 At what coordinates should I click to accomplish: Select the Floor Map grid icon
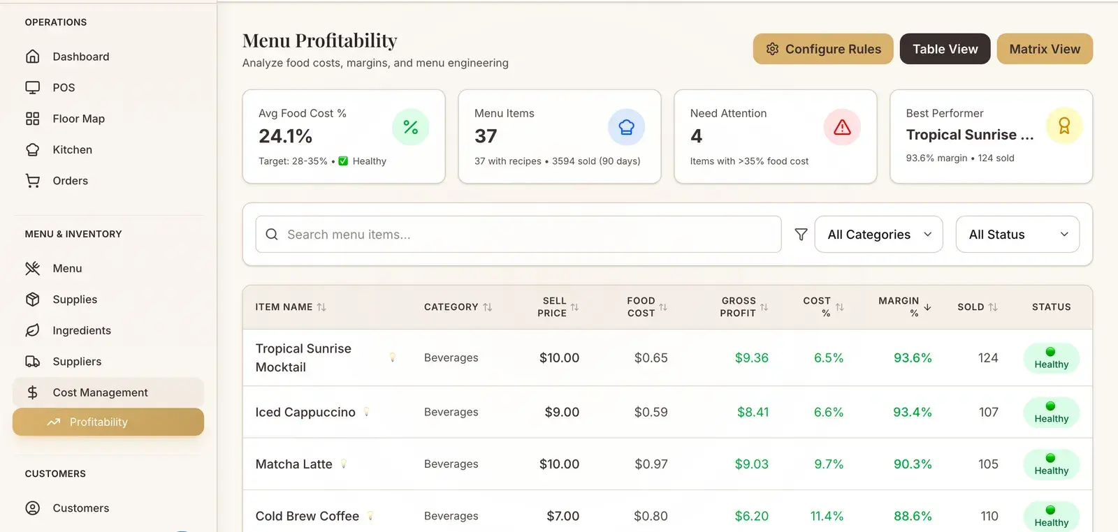coord(33,119)
